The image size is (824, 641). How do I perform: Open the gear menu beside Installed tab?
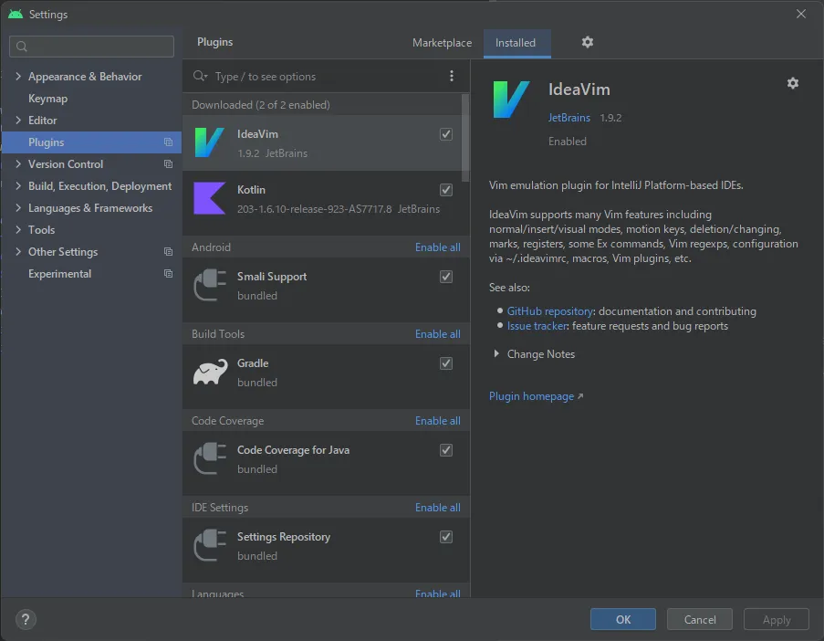[x=588, y=42]
